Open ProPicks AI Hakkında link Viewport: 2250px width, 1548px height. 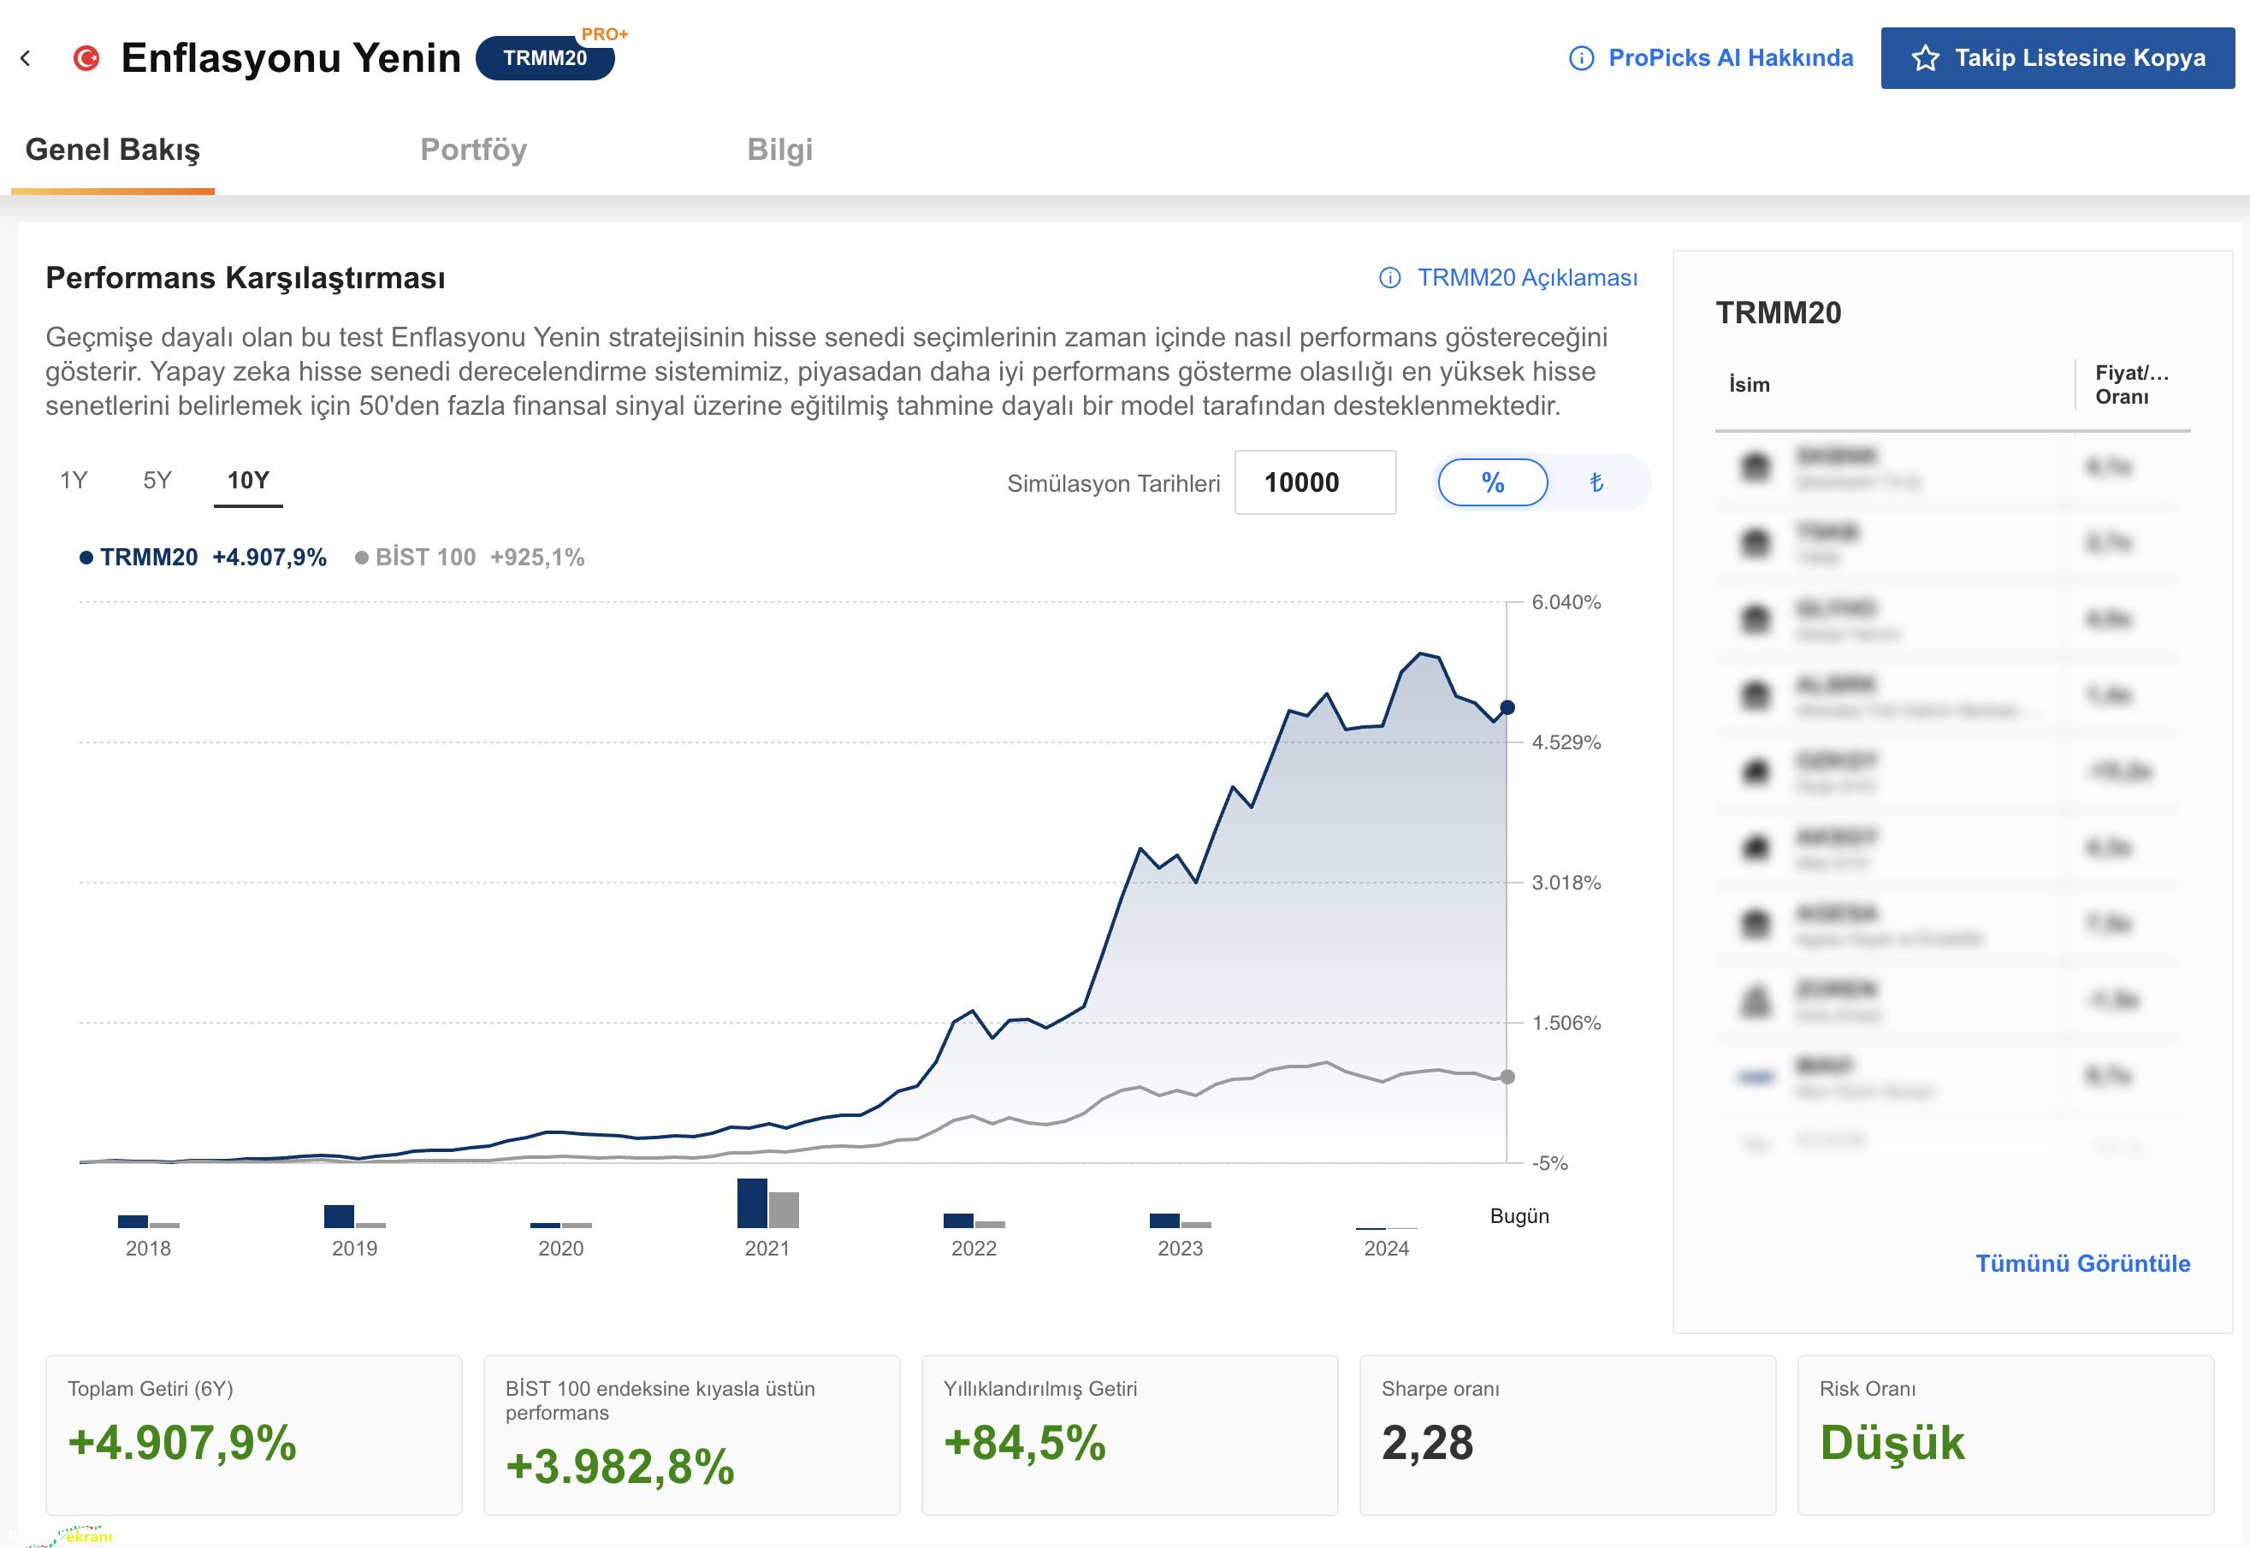pos(1730,58)
